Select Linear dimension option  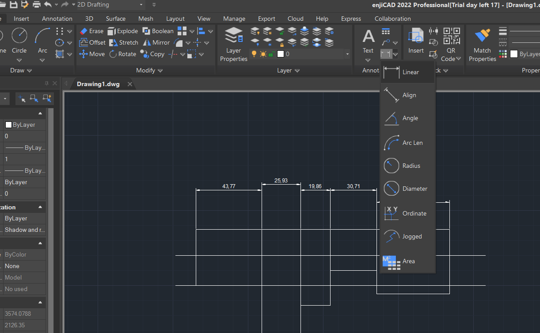click(x=408, y=72)
